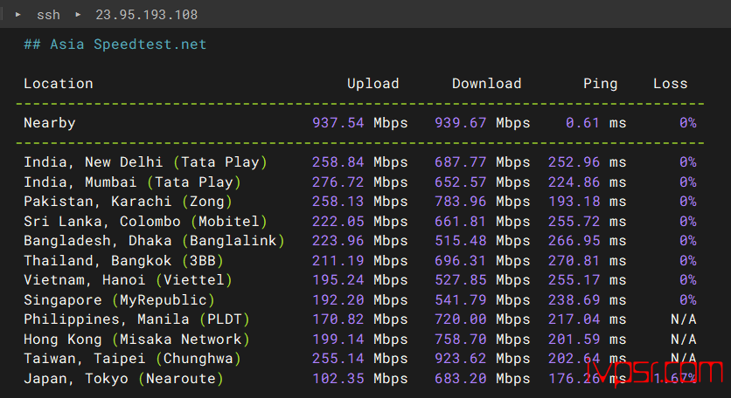The image size is (731, 398).
Task: Click the Location column header
Action: click(59, 84)
